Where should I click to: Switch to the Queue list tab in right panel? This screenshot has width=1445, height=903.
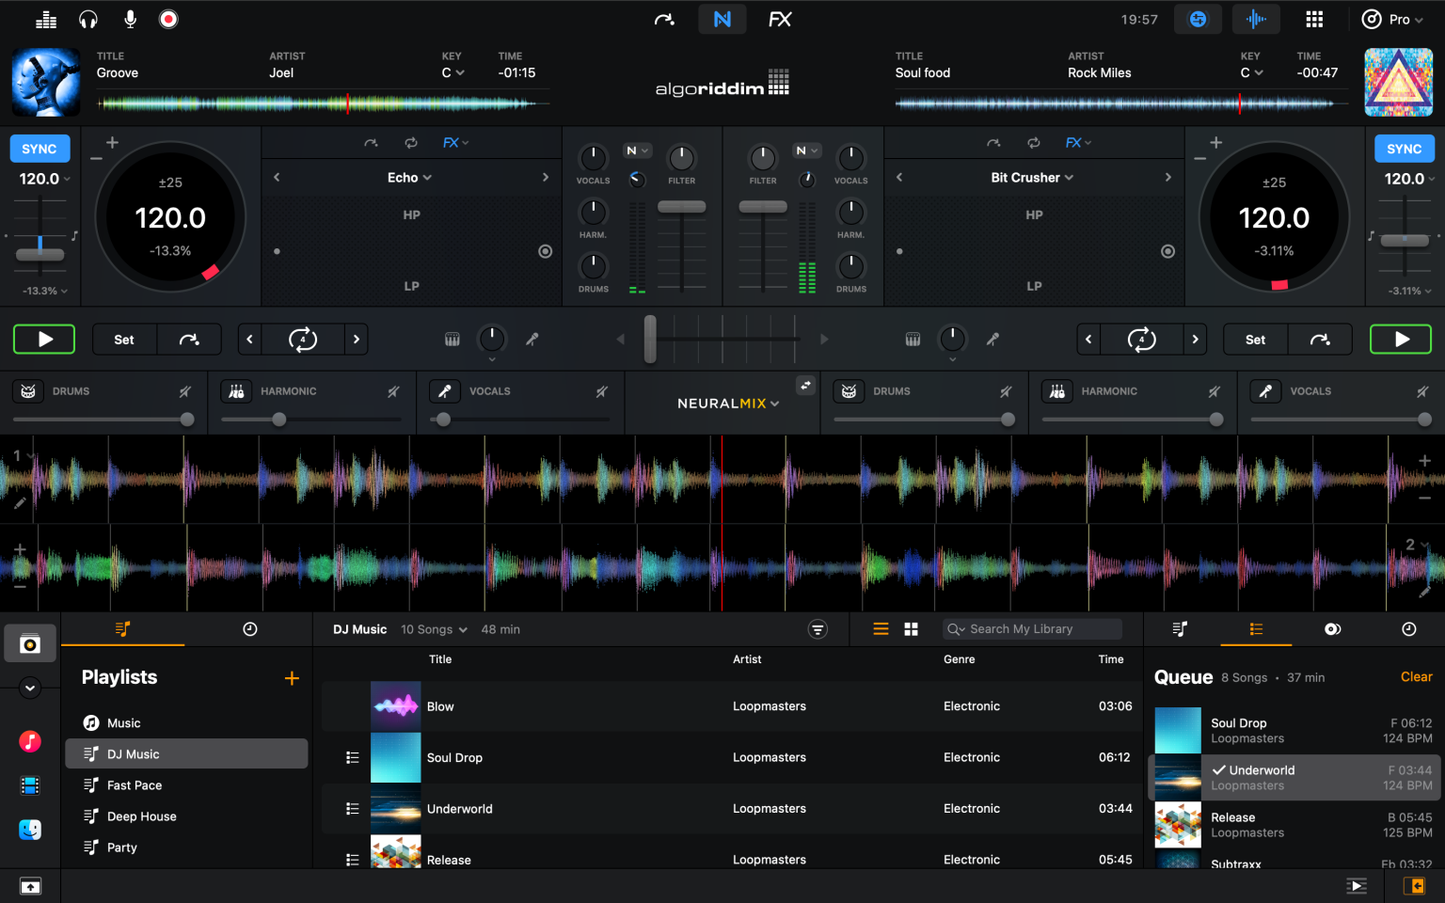pos(1256,628)
